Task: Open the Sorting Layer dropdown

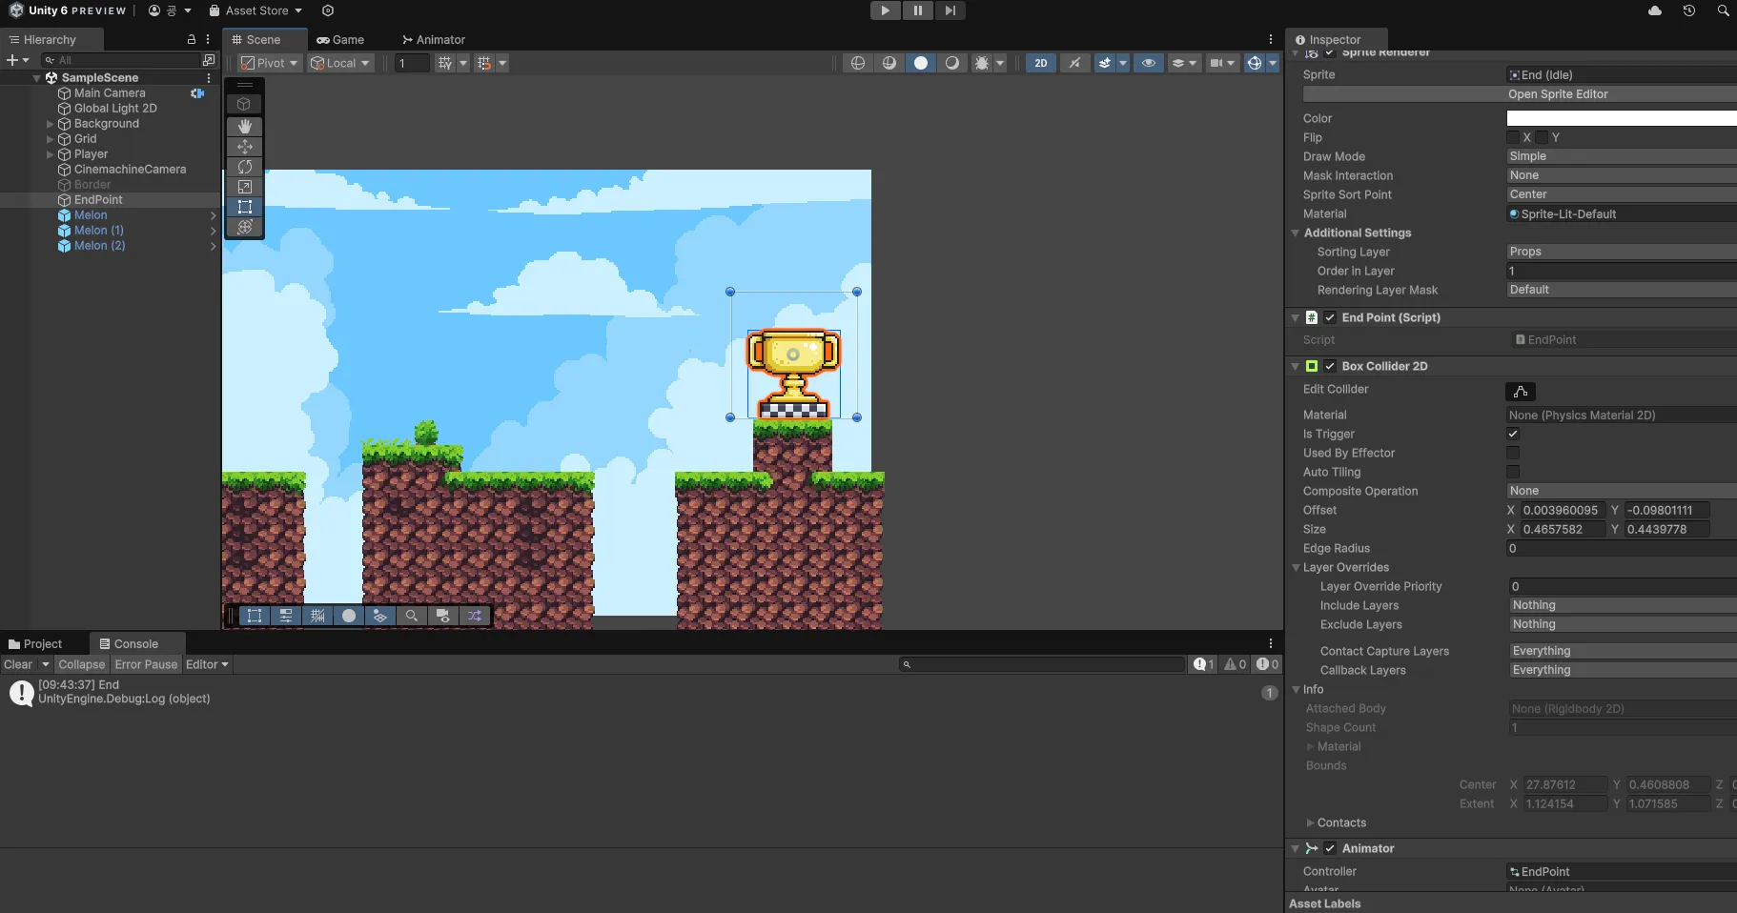Action: coord(1621,252)
